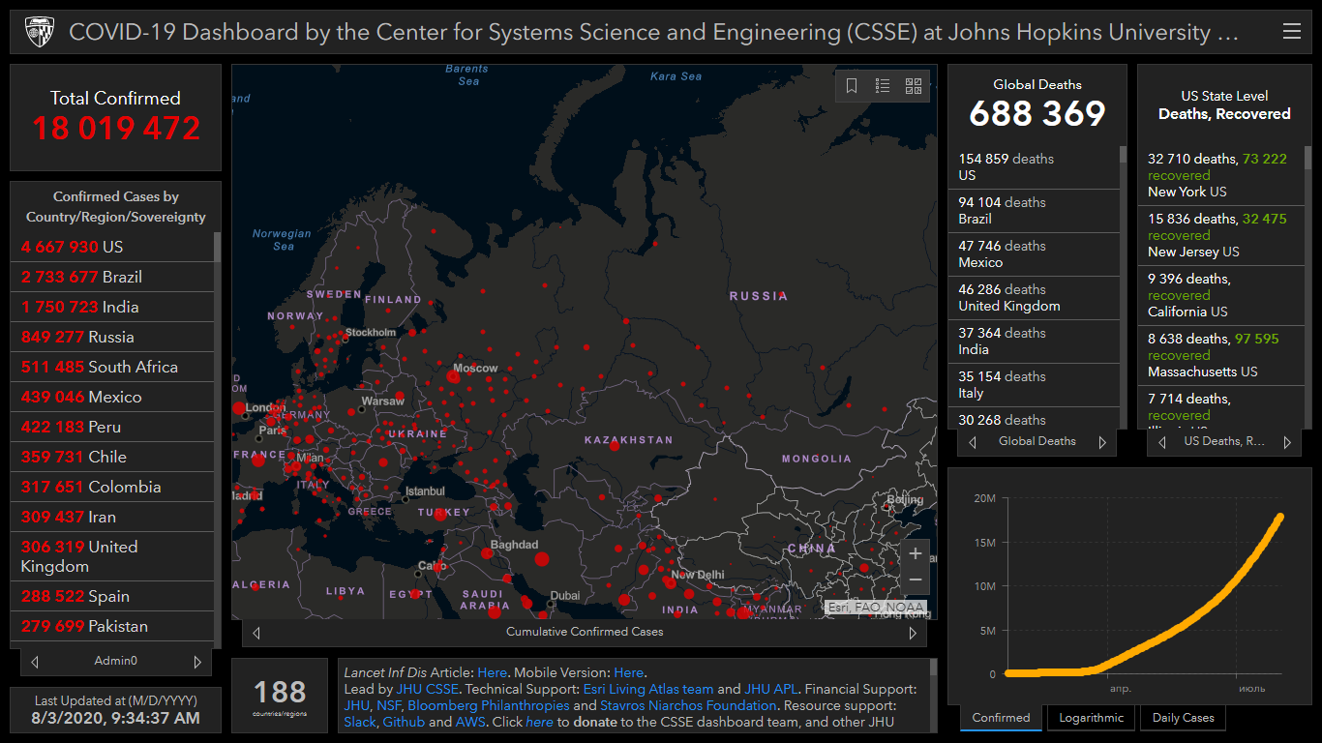Open the hamburger menu in the header

[1291, 32]
